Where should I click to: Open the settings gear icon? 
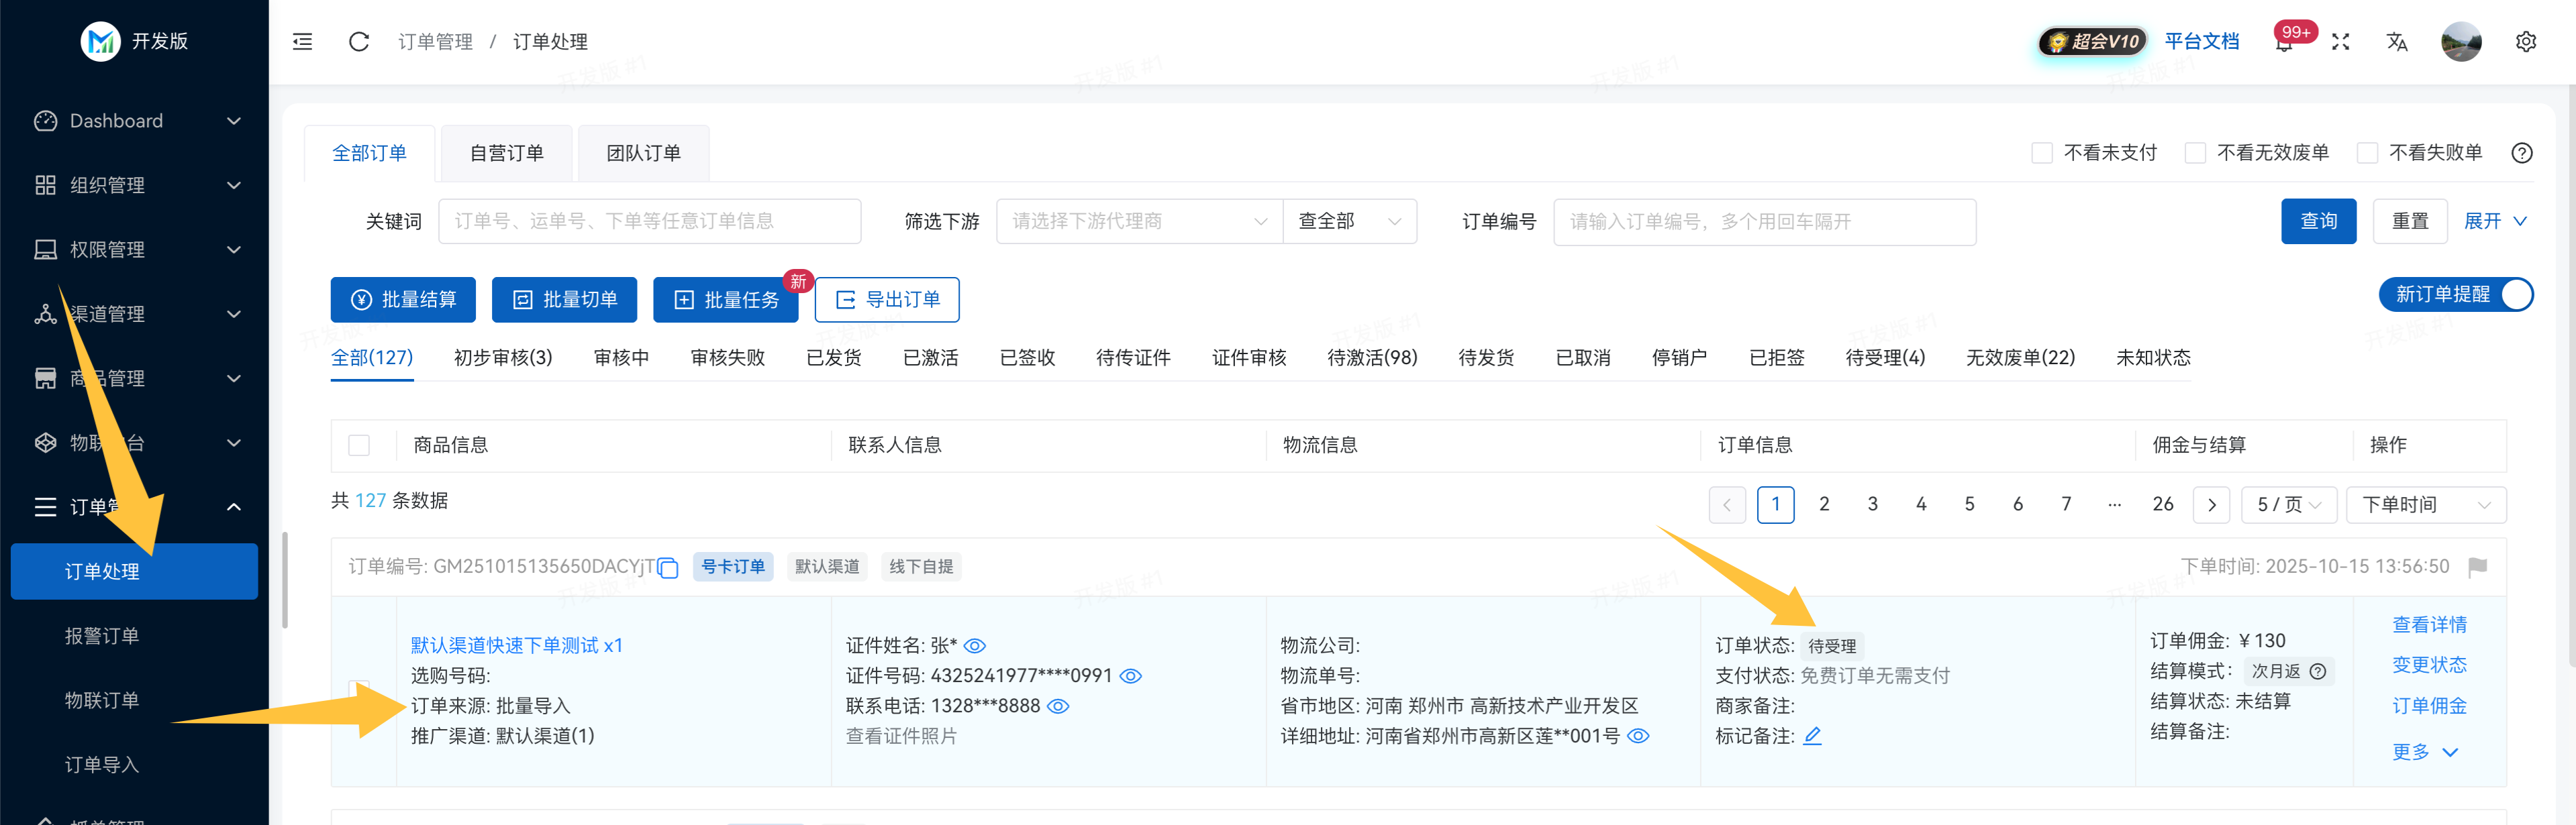pyautogui.click(x=2525, y=42)
